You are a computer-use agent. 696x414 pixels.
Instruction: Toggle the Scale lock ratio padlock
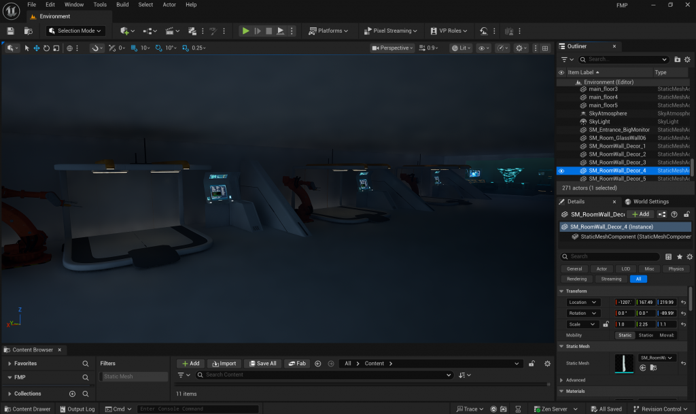606,324
